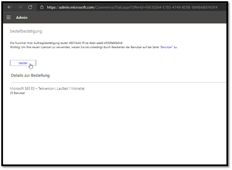Click the order confirmation number 49314c42
The width and height of the screenshot is (232, 170).
tap(95, 43)
